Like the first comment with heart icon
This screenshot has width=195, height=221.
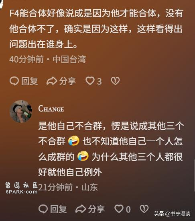click(x=90, y=81)
